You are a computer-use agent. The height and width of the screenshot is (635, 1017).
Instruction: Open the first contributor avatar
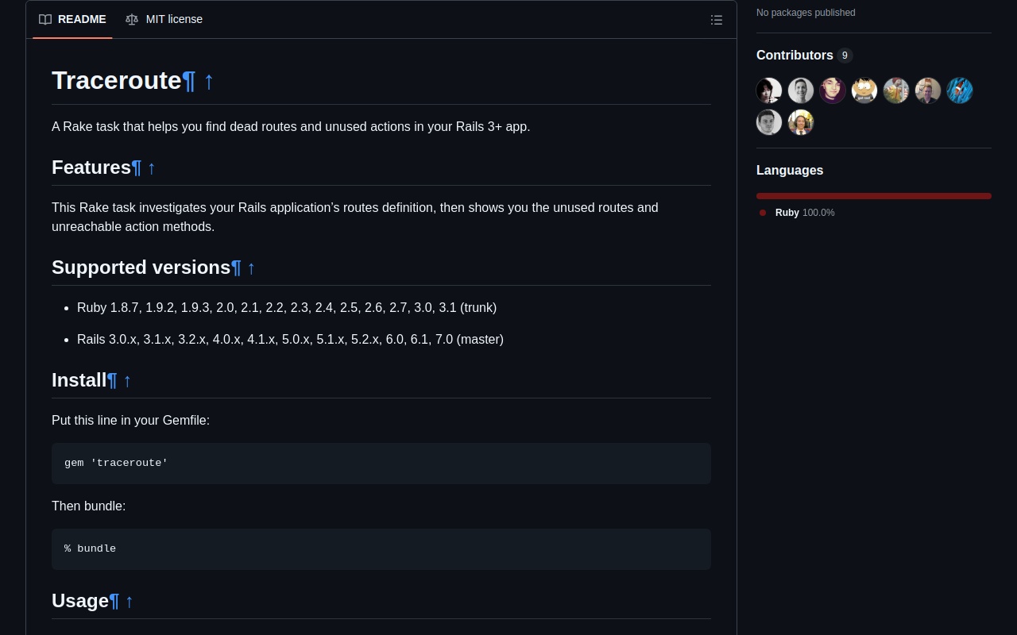768,90
